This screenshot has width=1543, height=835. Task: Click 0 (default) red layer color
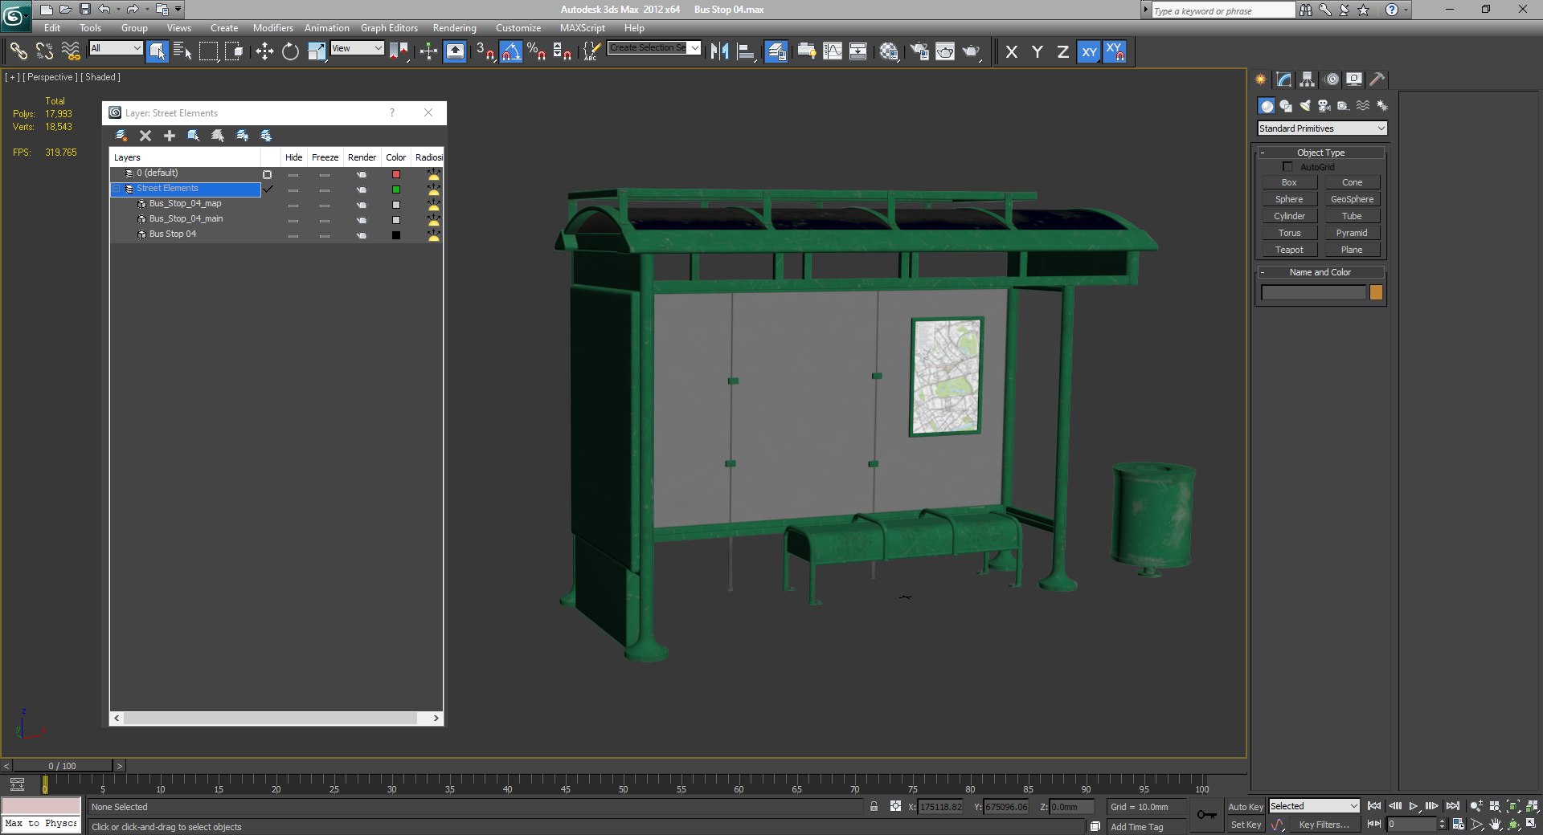(395, 174)
